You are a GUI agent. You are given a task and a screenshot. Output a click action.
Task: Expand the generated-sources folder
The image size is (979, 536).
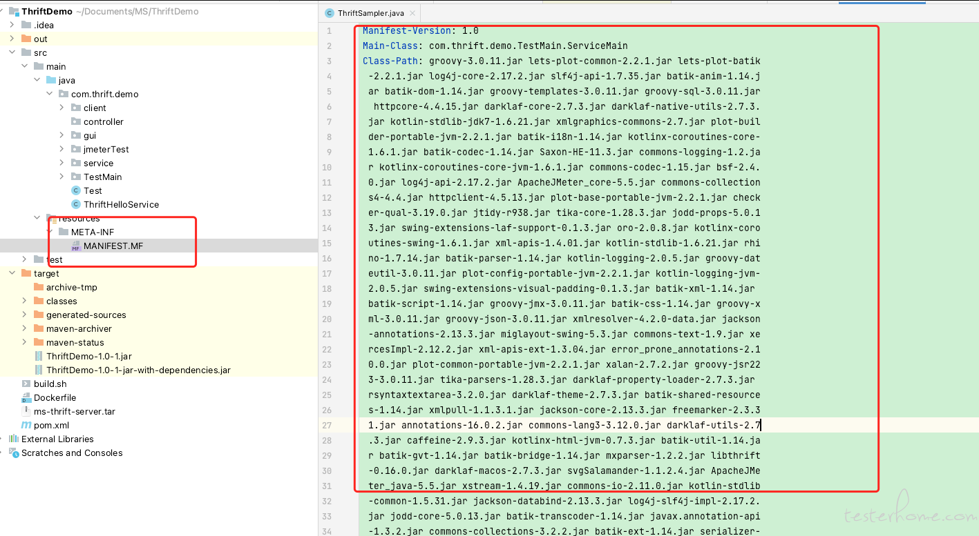(26, 315)
